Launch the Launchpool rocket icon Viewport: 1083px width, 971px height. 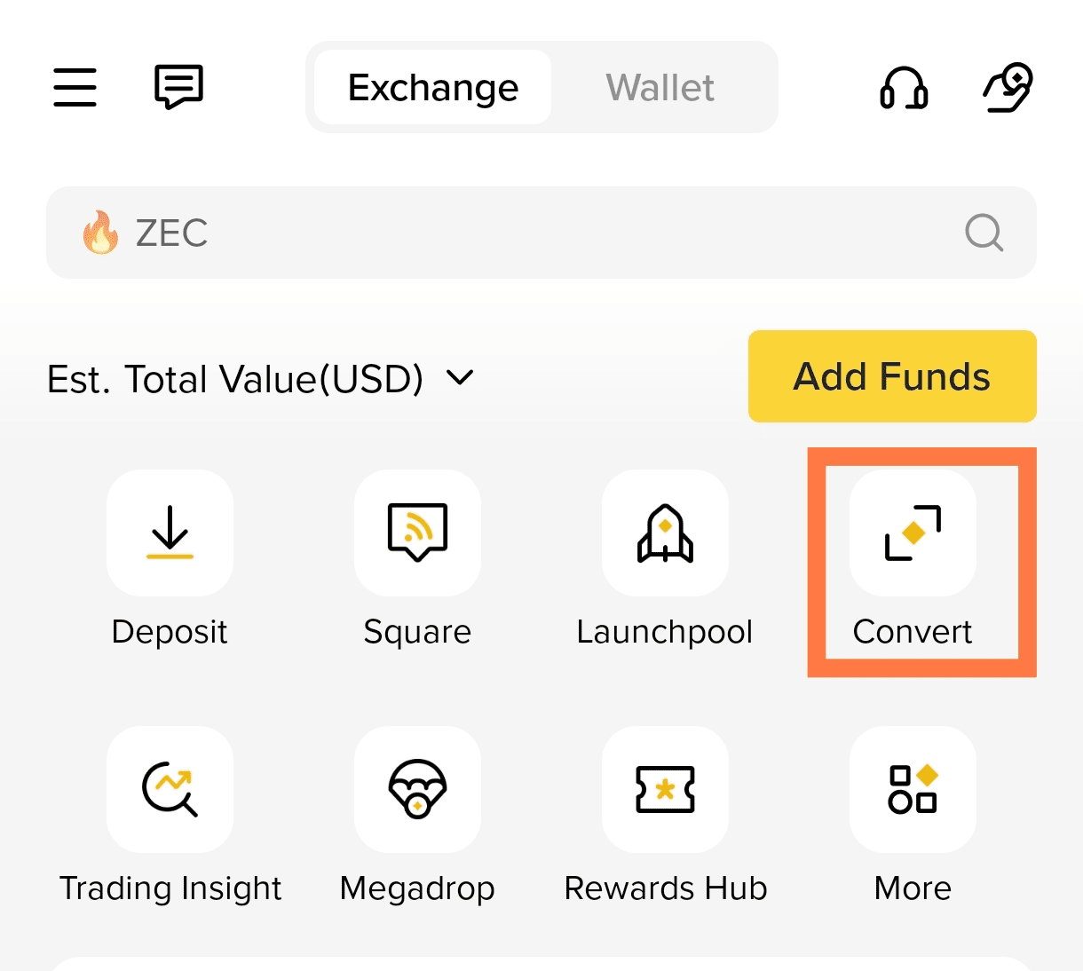pyautogui.click(x=665, y=533)
